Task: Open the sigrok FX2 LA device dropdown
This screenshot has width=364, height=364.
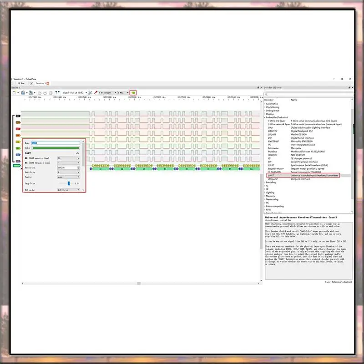Action: click(x=75, y=93)
